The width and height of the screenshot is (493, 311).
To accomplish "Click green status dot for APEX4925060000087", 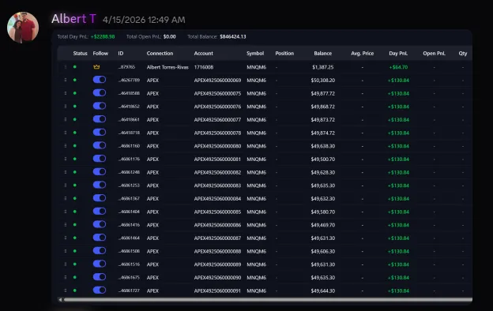I will (75, 238).
